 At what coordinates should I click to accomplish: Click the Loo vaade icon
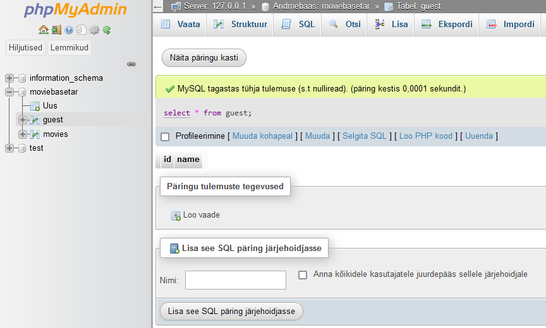(176, 216)
